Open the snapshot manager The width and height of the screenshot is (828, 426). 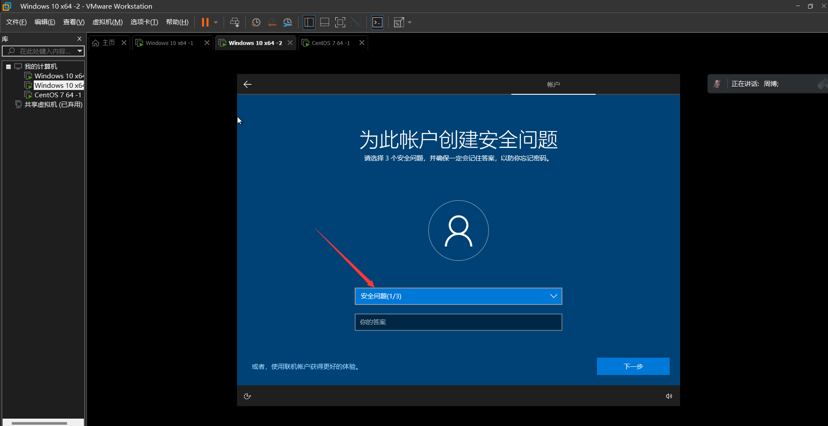287,22
